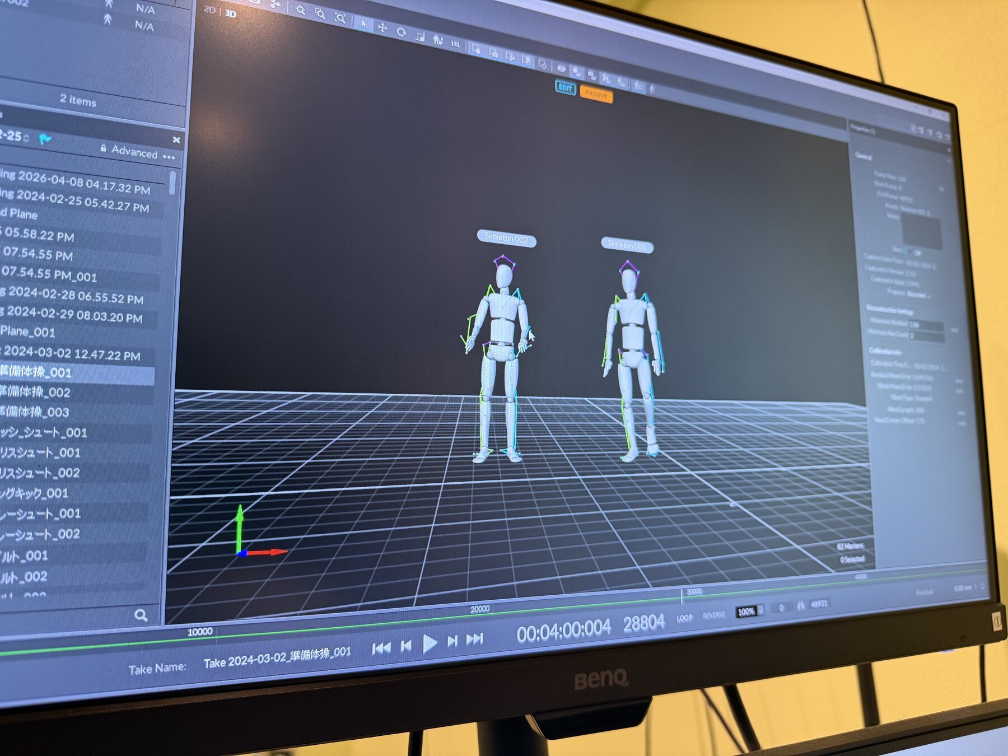Toggle LOOP playback mode

(x=684, y=618)
